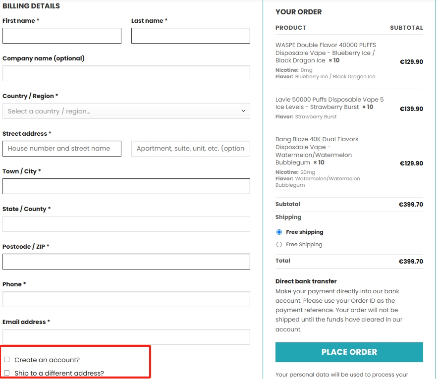Click the Postcode / ZIP input
438x379 pixels.
pyautogui.click(x=126, y=262)
